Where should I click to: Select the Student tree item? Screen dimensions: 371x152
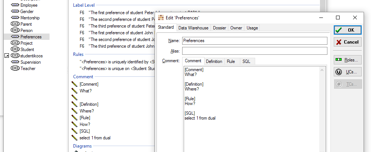[27, 50]
